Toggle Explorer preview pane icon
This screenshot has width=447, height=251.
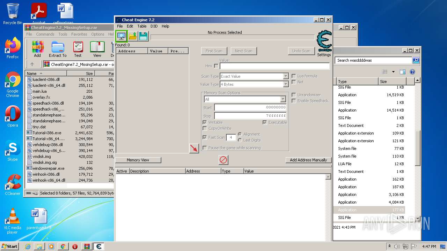click(x=402, y=72)
